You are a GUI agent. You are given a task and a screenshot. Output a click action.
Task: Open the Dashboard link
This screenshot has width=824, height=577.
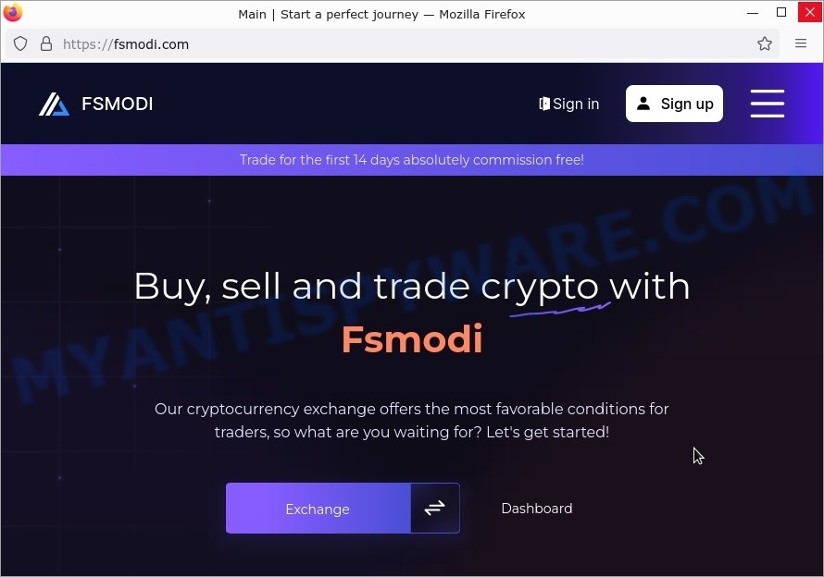coord(537,509)
